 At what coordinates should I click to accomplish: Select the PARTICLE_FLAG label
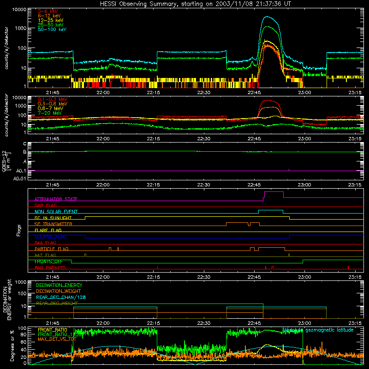point(52,249)
